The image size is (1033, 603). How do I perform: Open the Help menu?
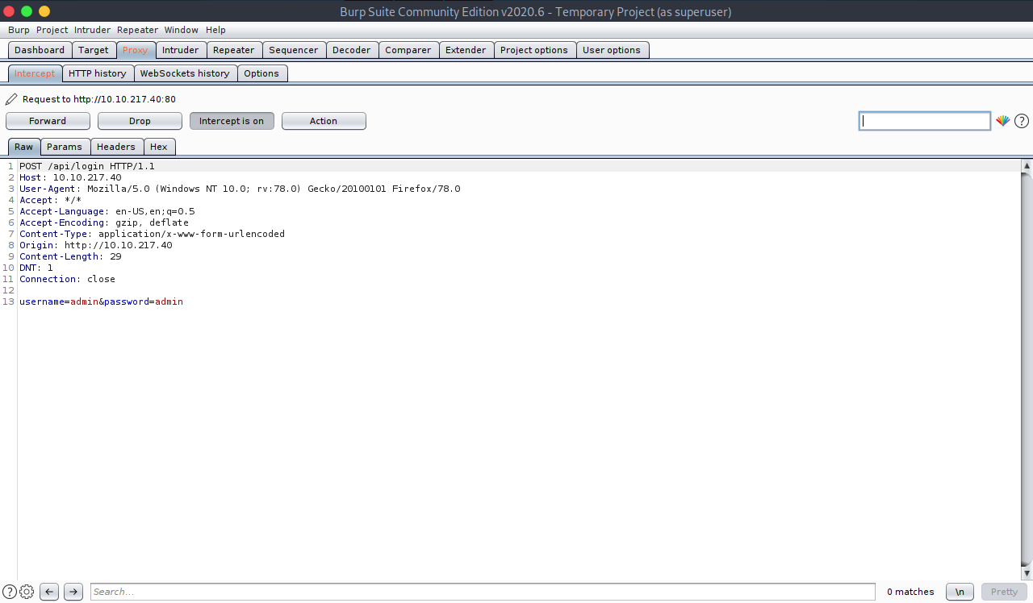pos(215,30)
